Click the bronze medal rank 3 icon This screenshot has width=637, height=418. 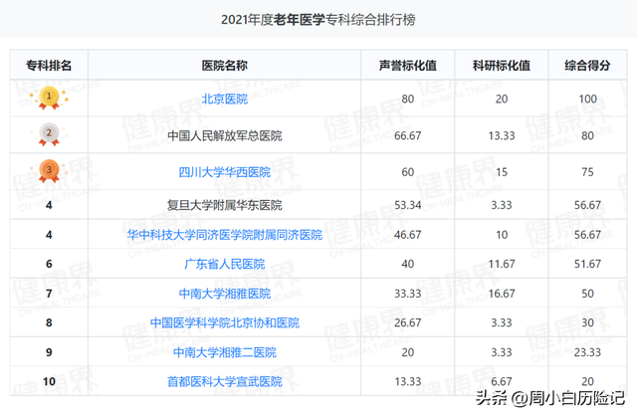tap(49, 171)
